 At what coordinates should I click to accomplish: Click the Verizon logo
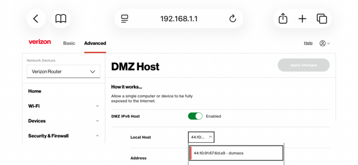click(40, 42)
